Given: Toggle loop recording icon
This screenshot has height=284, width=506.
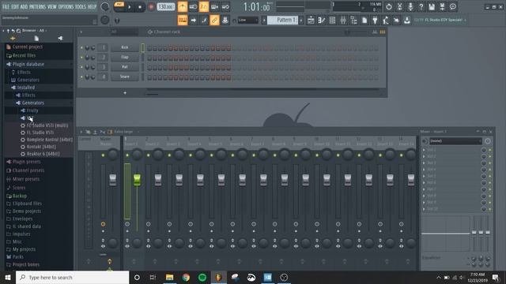Looking at the screenshot, I should pyautogui.click(x=225, y=6).
